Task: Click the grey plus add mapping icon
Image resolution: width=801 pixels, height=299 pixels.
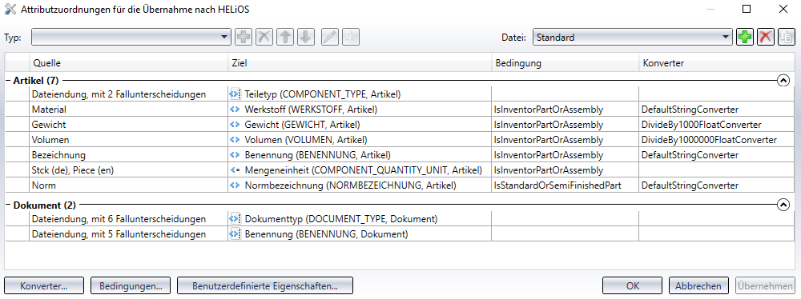Action: [244, 38]
